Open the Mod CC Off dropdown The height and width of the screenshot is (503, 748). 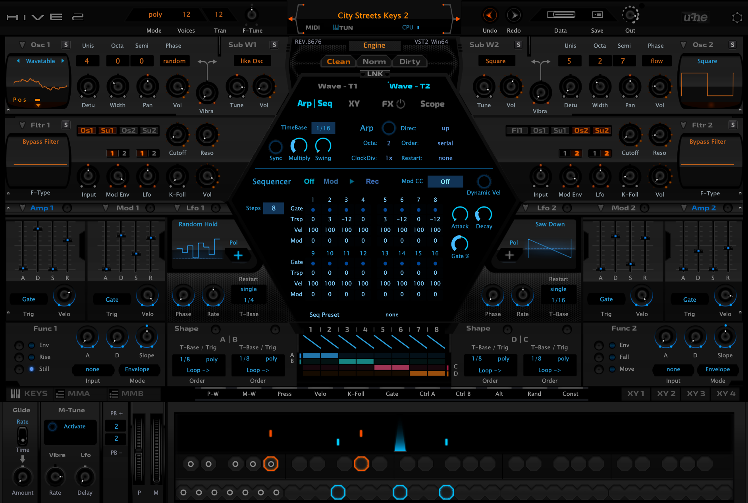tap(445, 181)
